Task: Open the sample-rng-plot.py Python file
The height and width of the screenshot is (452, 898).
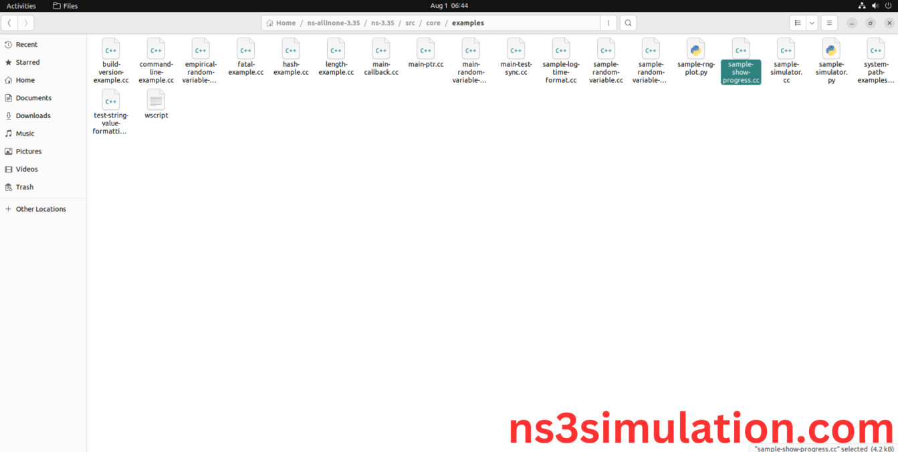Action: pos(695,50)
